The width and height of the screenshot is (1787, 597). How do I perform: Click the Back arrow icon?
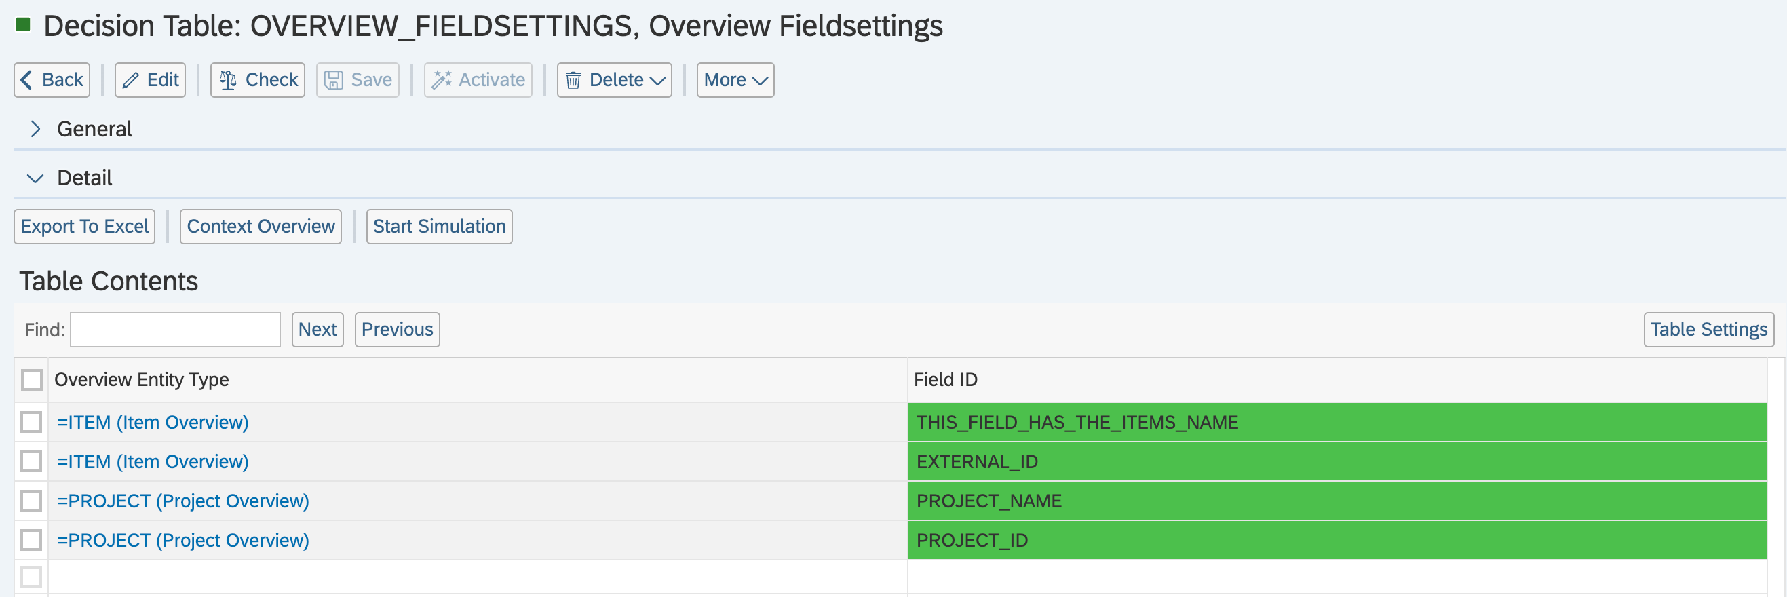26,81
